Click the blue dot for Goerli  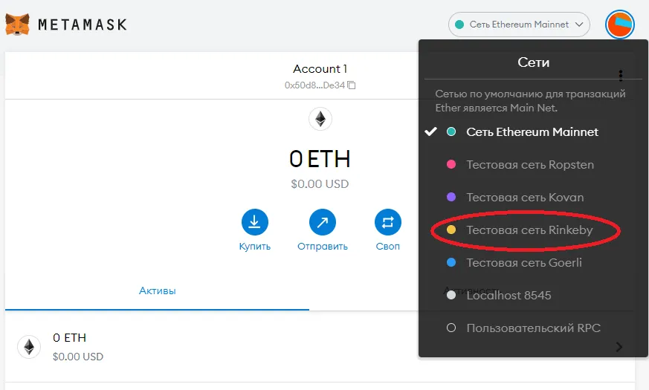tap(451, 263)
